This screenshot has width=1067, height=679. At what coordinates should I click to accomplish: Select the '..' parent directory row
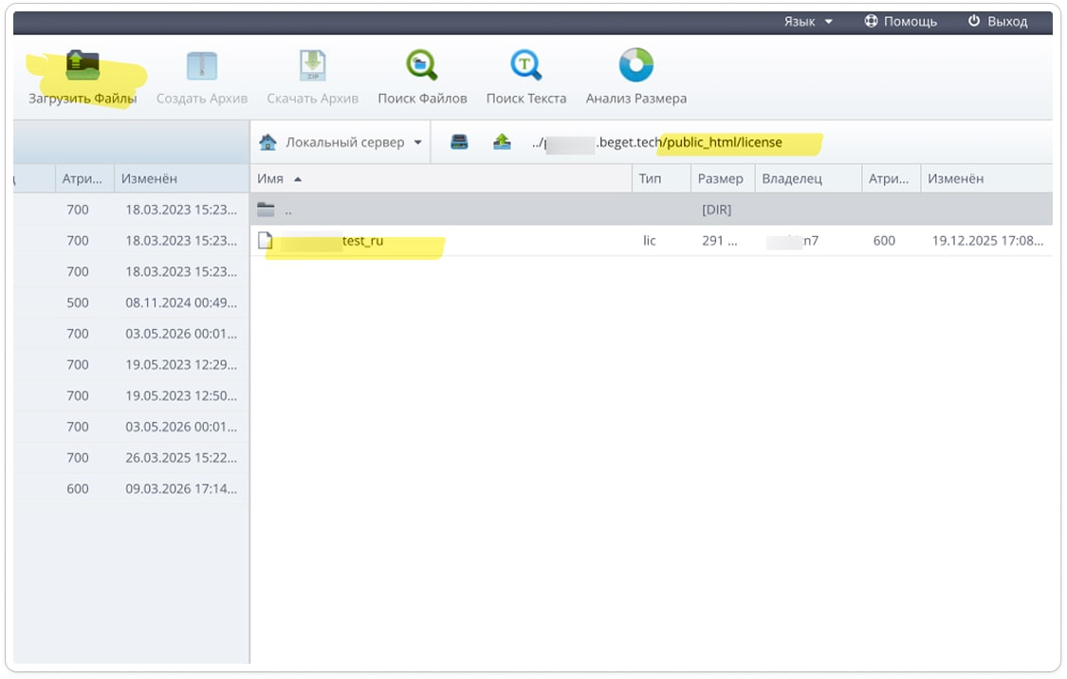[652, 210]
